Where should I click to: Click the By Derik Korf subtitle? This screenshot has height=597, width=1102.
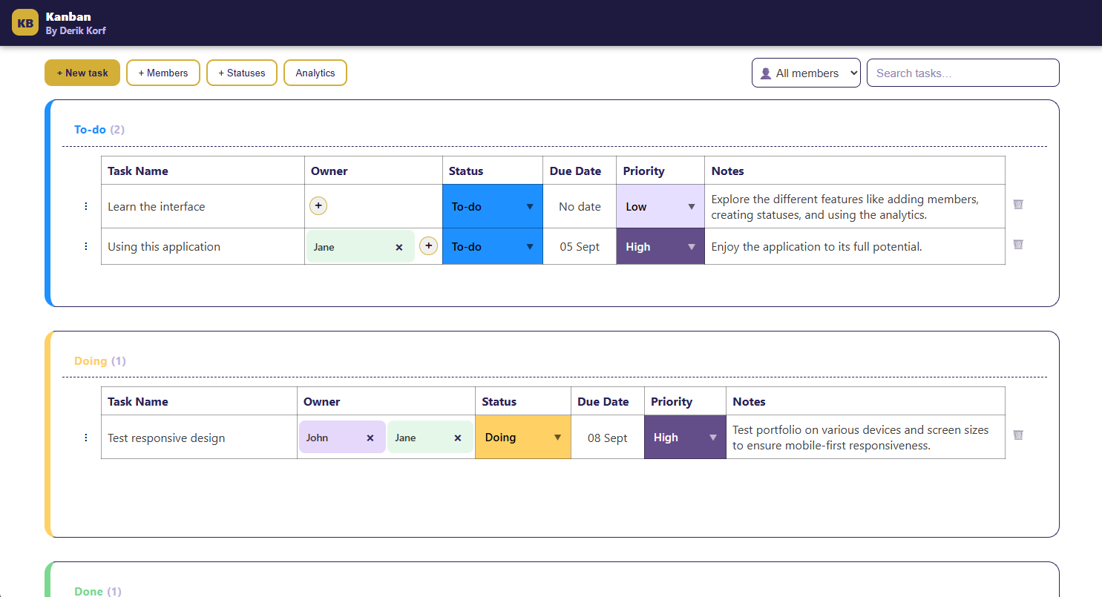click(x=76, y=30)
